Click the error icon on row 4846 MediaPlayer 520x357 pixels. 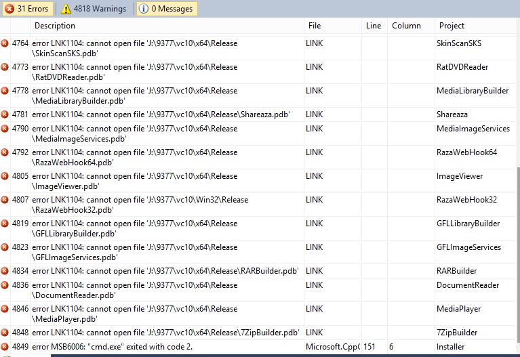click(5, 309)
